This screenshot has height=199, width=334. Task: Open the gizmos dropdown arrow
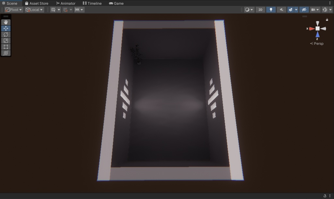pos(330,9)
